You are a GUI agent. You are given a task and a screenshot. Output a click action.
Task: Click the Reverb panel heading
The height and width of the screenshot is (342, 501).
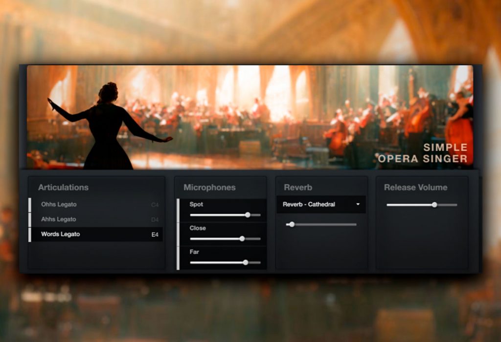click(298, 188)
